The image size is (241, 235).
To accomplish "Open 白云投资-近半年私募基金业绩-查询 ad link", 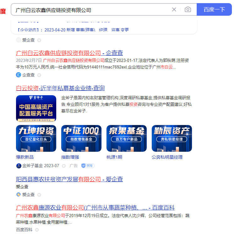I will click(x=60, y=88).
